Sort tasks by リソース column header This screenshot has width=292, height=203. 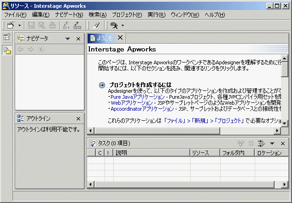(x=205, y=152)
